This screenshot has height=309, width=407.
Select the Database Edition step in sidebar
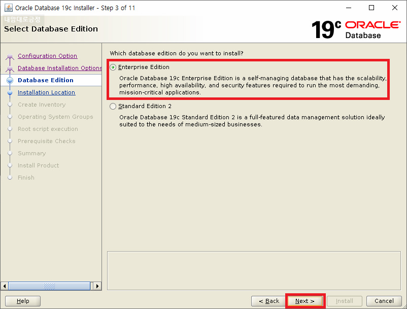pos(46,80)
